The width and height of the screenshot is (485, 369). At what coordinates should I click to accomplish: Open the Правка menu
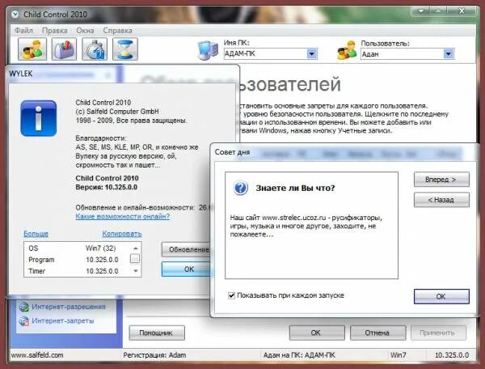pos(54,30)
